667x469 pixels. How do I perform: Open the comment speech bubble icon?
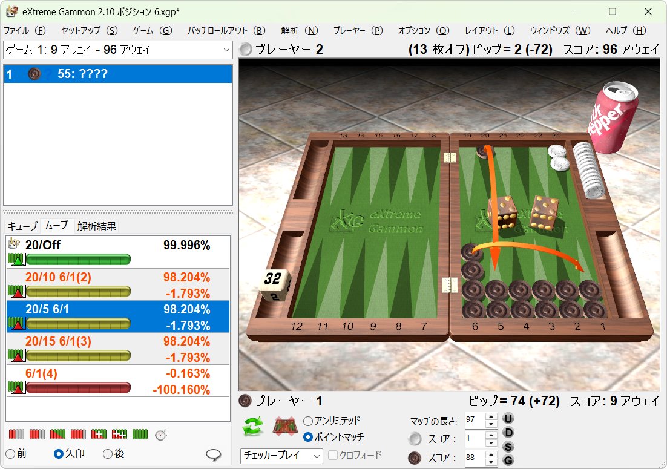(214, 454)
